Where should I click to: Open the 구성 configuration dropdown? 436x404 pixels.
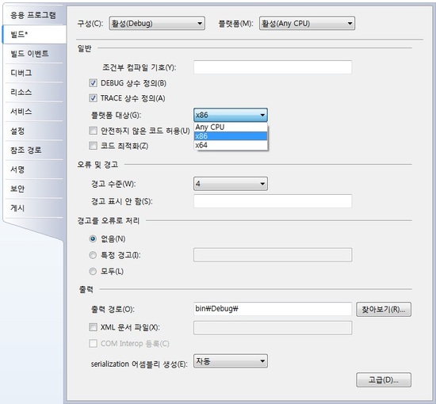click(157, 23)
